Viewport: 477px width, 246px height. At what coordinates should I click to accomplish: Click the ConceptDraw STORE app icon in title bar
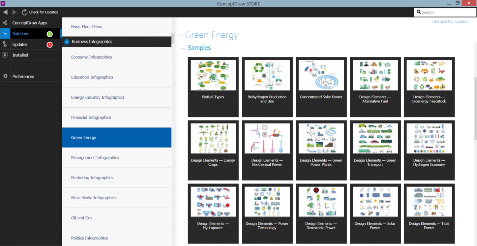[x=3, y=3]
